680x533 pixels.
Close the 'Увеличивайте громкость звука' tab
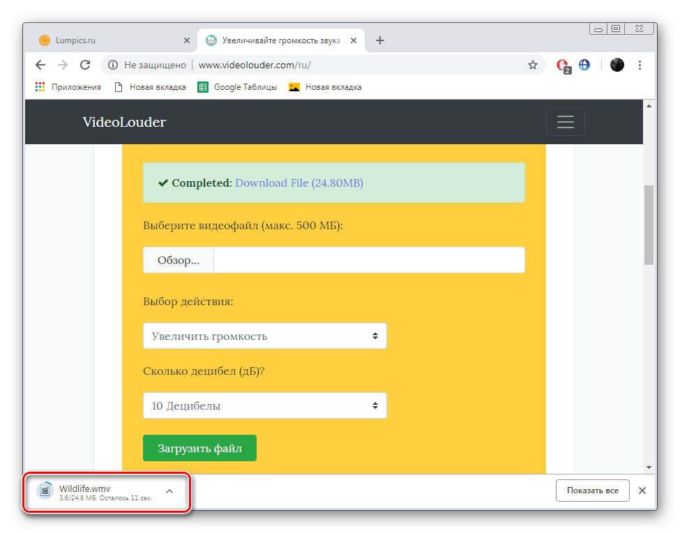[x=354, y=40]
